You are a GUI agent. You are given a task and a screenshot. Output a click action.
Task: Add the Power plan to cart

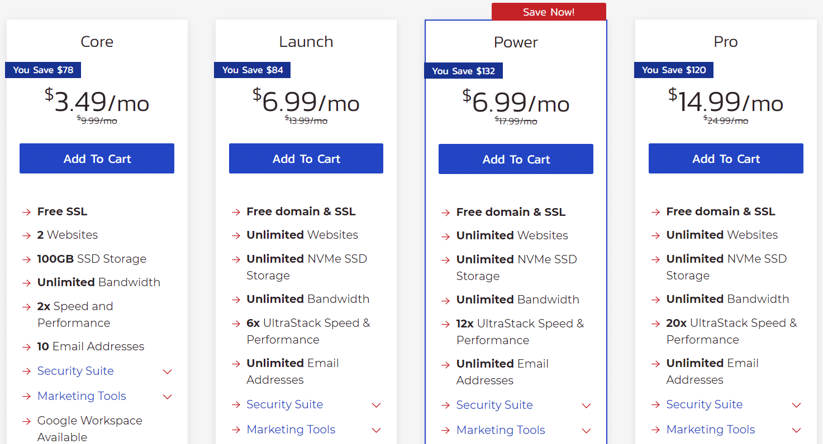pyautogui.click(x=515, y=159)
